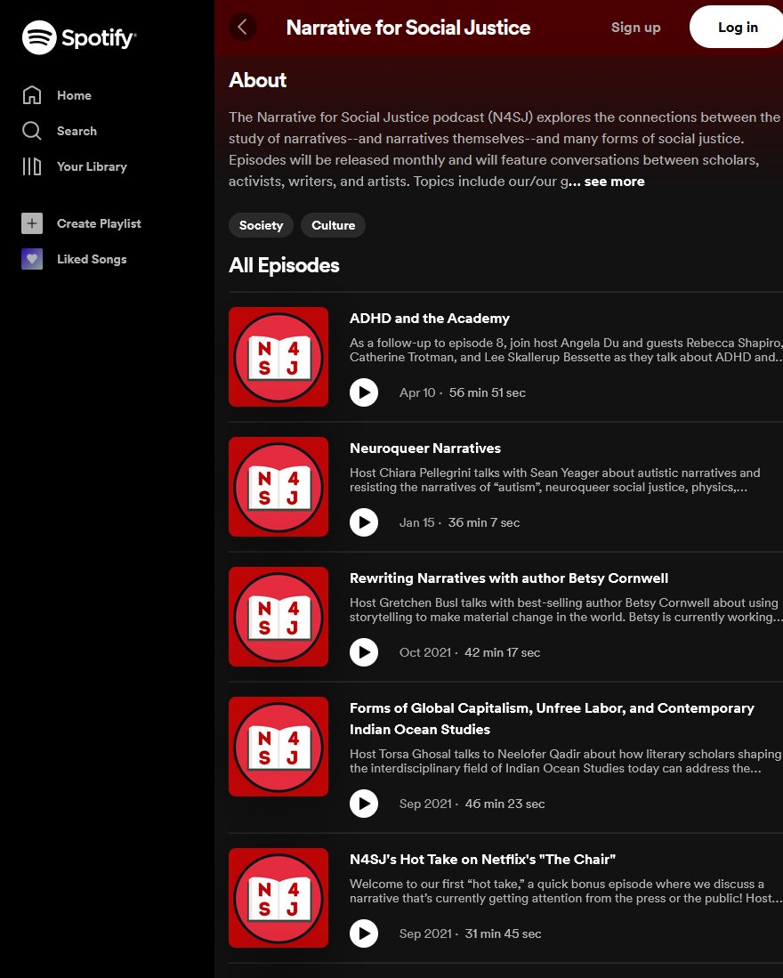Click the 'Sep 2021 · 31 min 45 sec' text

point(470,934)
